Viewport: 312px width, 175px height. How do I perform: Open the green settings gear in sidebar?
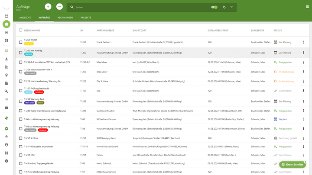coord(6,129)
